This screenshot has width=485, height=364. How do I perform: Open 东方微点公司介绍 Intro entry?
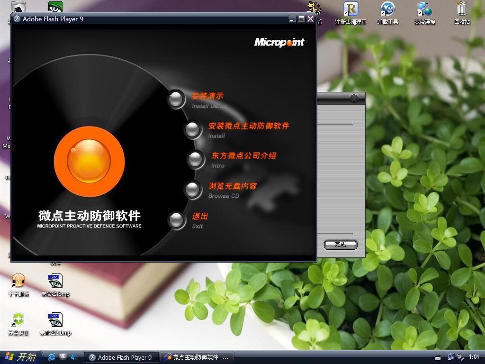[244, 160]
